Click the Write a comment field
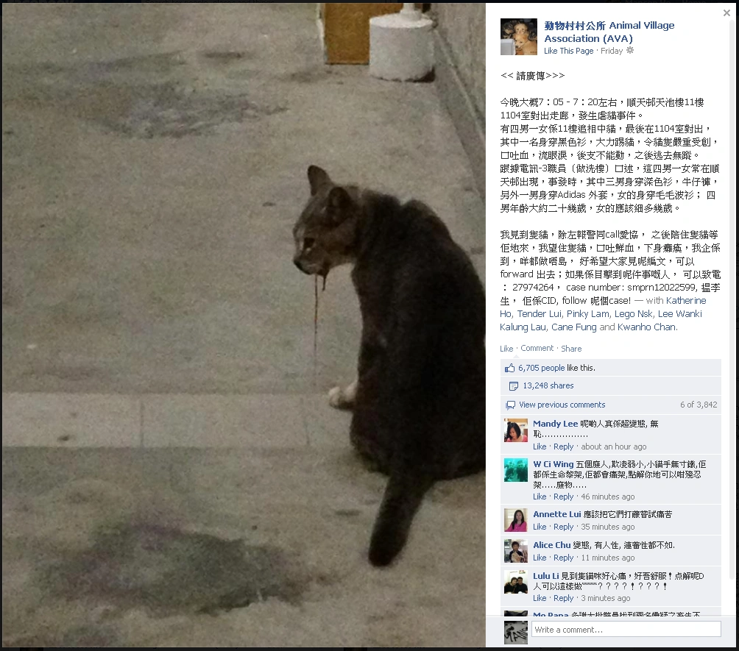 pyautogui.click(x=626, y=630)
